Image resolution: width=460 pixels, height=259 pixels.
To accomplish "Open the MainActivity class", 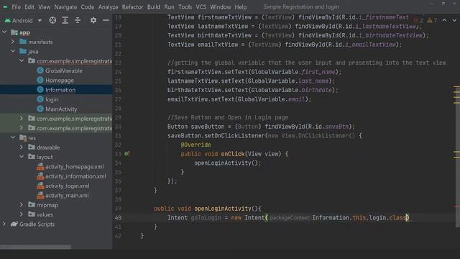I will 61,109.
